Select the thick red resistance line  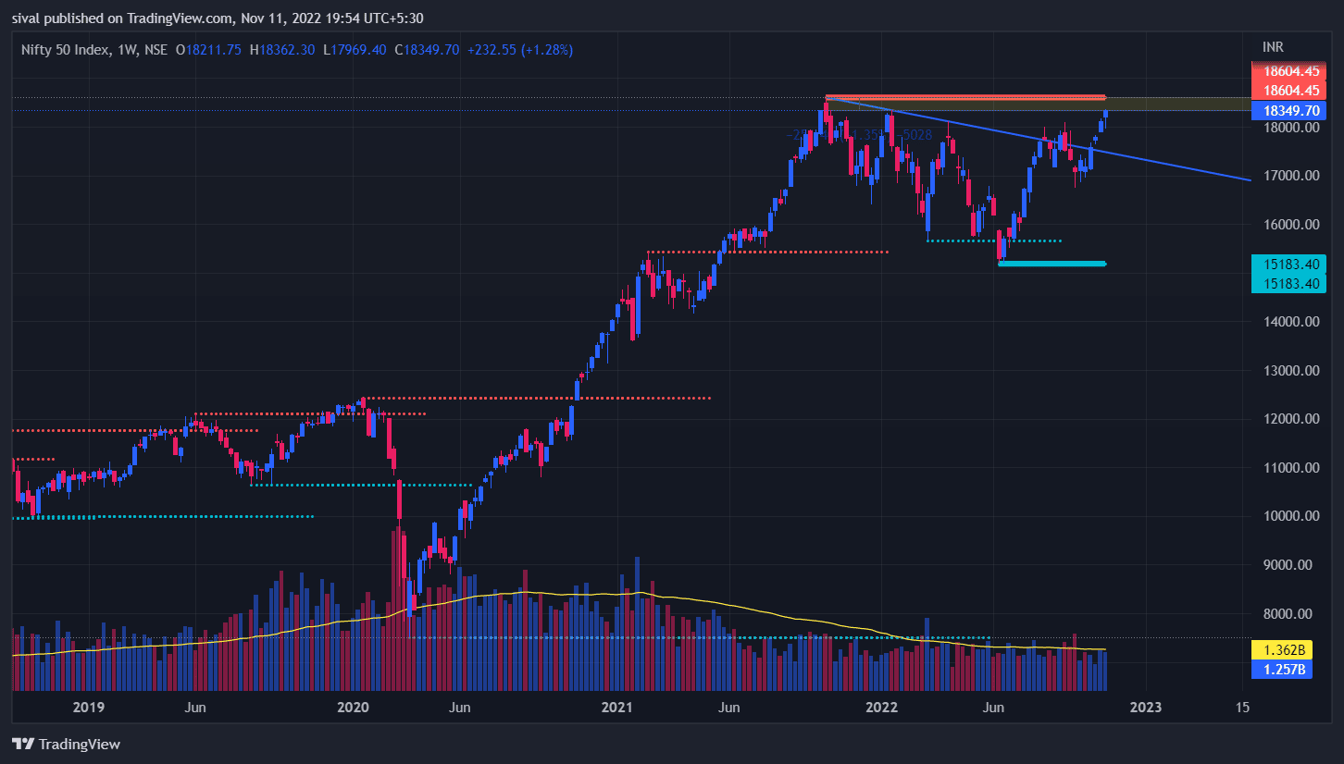[x=965, y=97]
